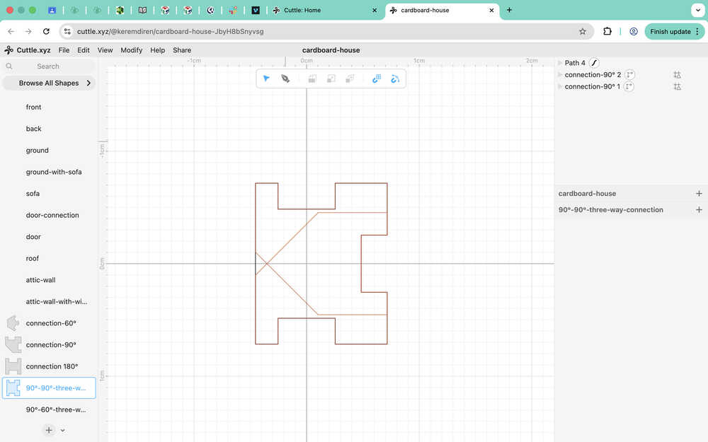Select the ground component
Image resolution: width=708 pixels, height=442 pixels.
(x=37, y=150)
